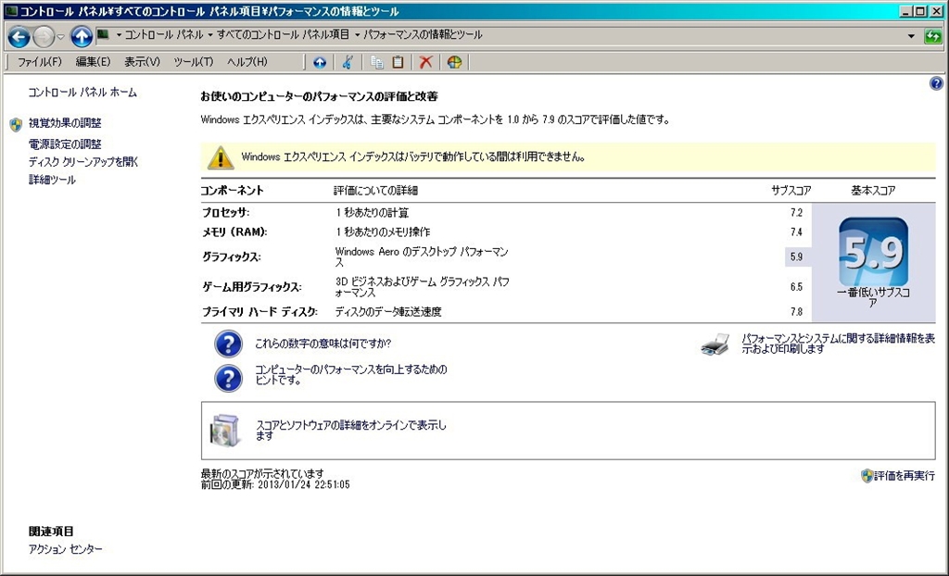Screen dimensions: 949x576
Task: Open スコアとソフトウェアの詳細をオンラインで表示します link
Action: coord(351,431)
